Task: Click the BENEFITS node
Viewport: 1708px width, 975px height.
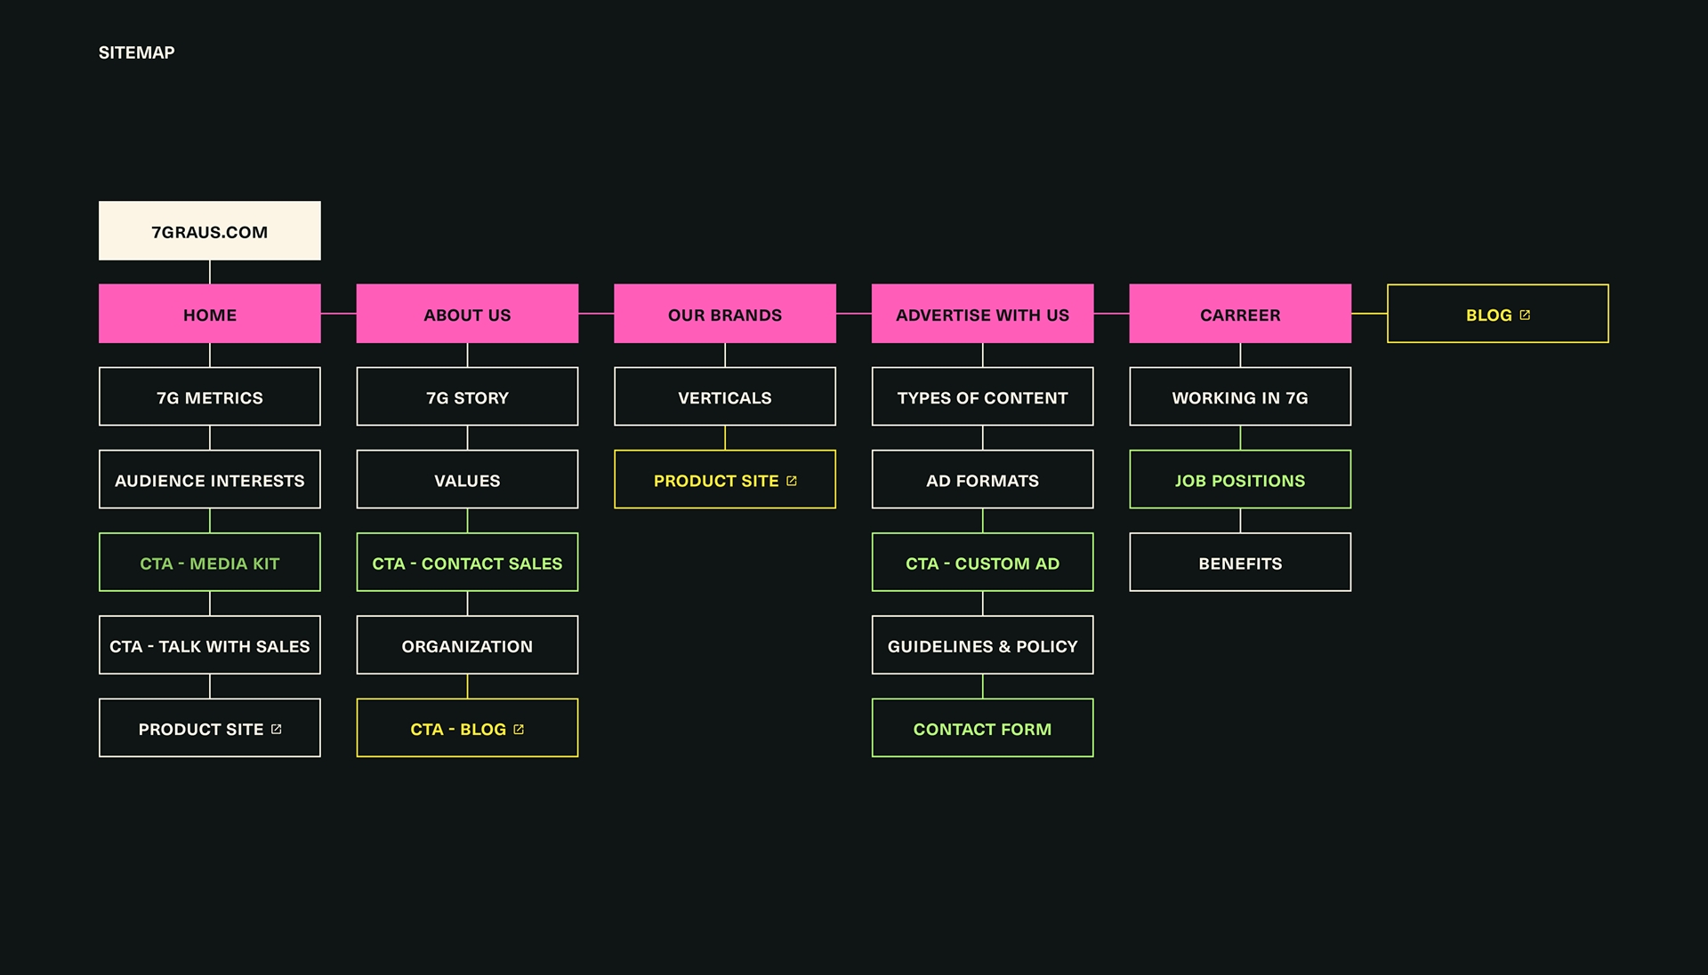Action: coord(1240,563)
